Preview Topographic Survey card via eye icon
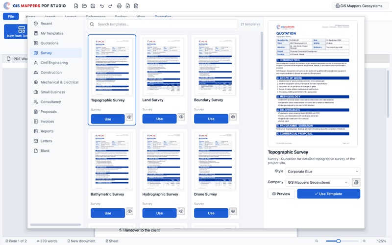Viewport: 392px width, 245px height. click(129, 117)
